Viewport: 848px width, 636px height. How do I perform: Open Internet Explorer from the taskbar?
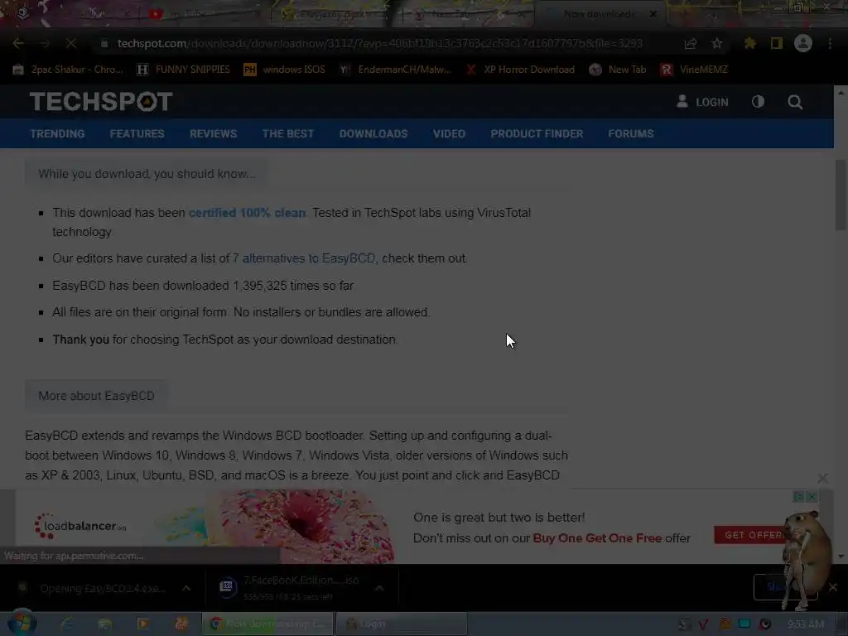click(67, 624)
